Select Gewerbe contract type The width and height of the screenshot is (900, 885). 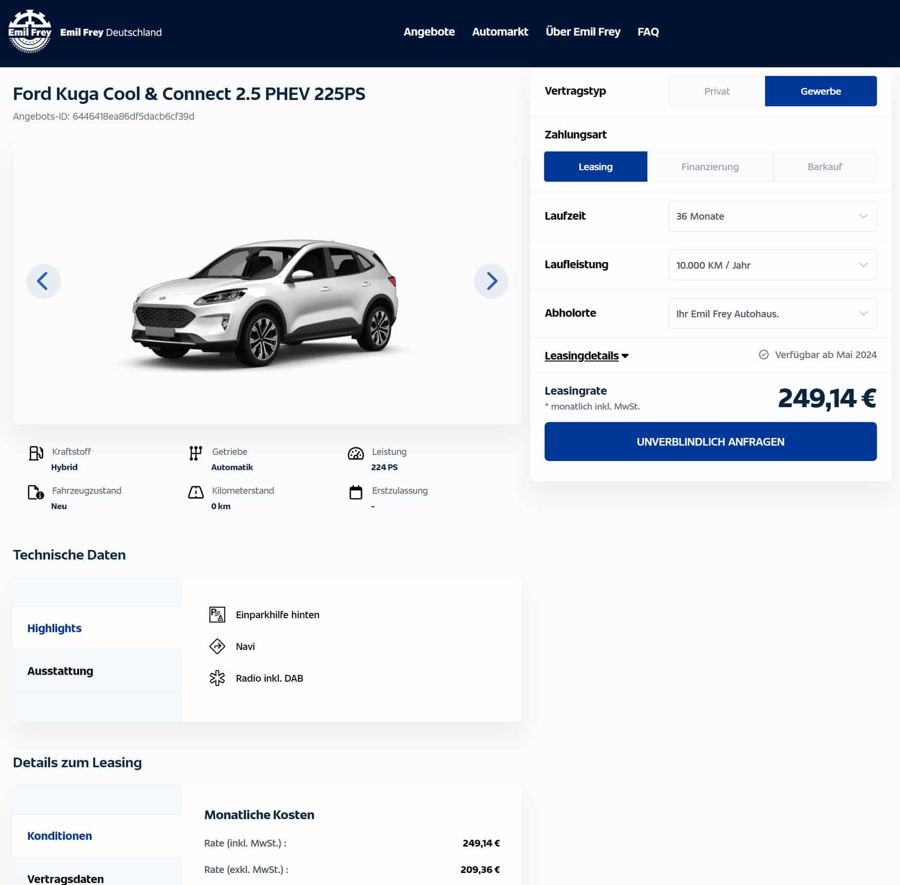pyautogui.click(x=821, y=91)
